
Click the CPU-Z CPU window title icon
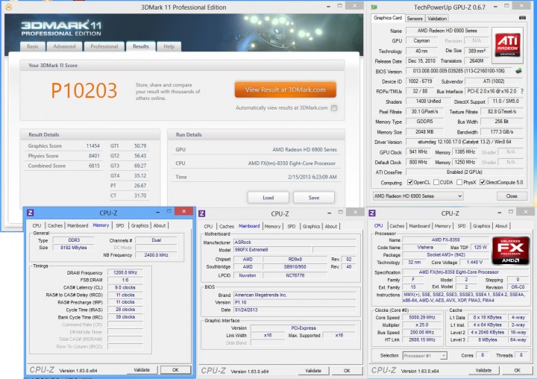coord(372,213)
